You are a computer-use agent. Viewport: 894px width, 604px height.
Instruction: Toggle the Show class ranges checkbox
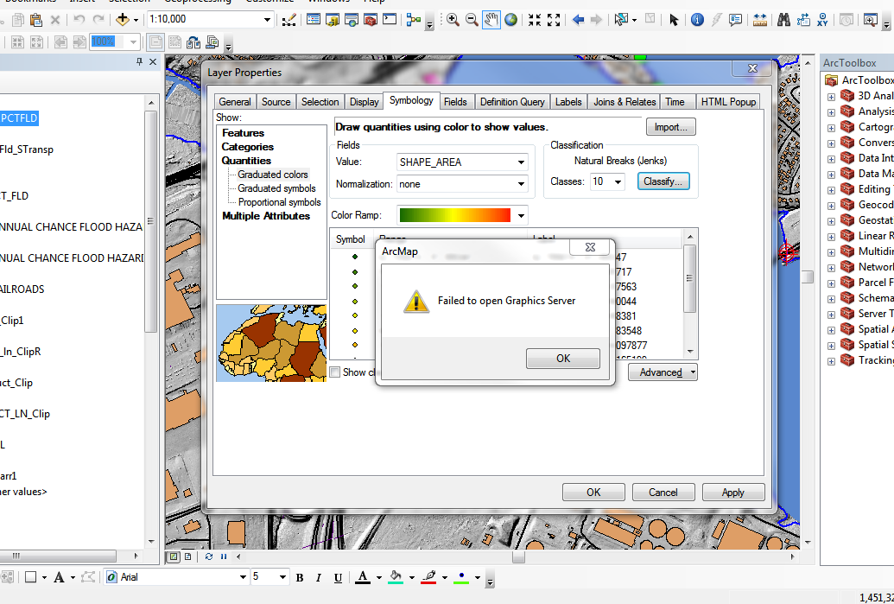(x=335, y=372)
